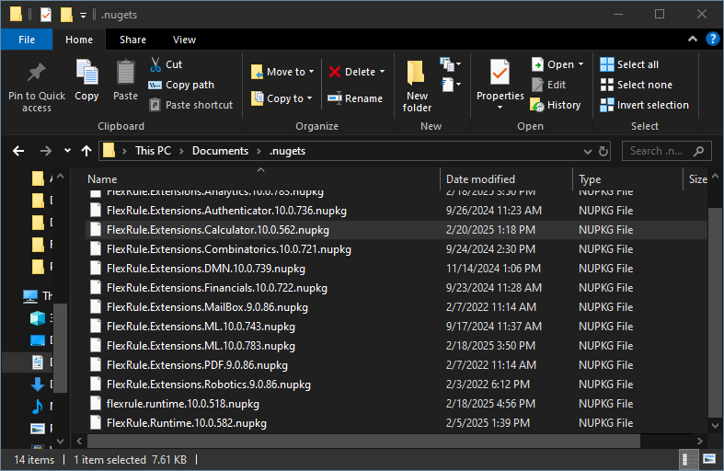724x471 pixels.
Task: Switch to the Share tab
Action: click(132, 40)
